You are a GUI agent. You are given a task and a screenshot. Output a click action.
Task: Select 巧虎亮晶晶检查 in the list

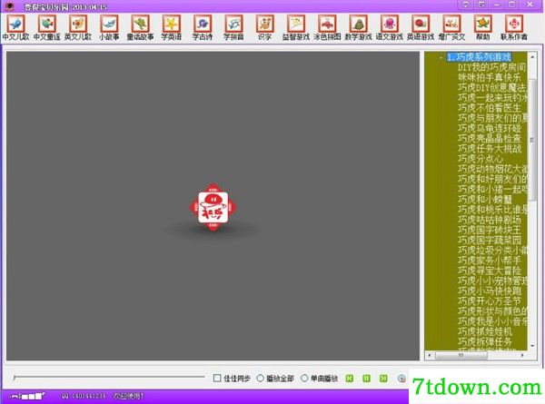[x=490, y=138]
